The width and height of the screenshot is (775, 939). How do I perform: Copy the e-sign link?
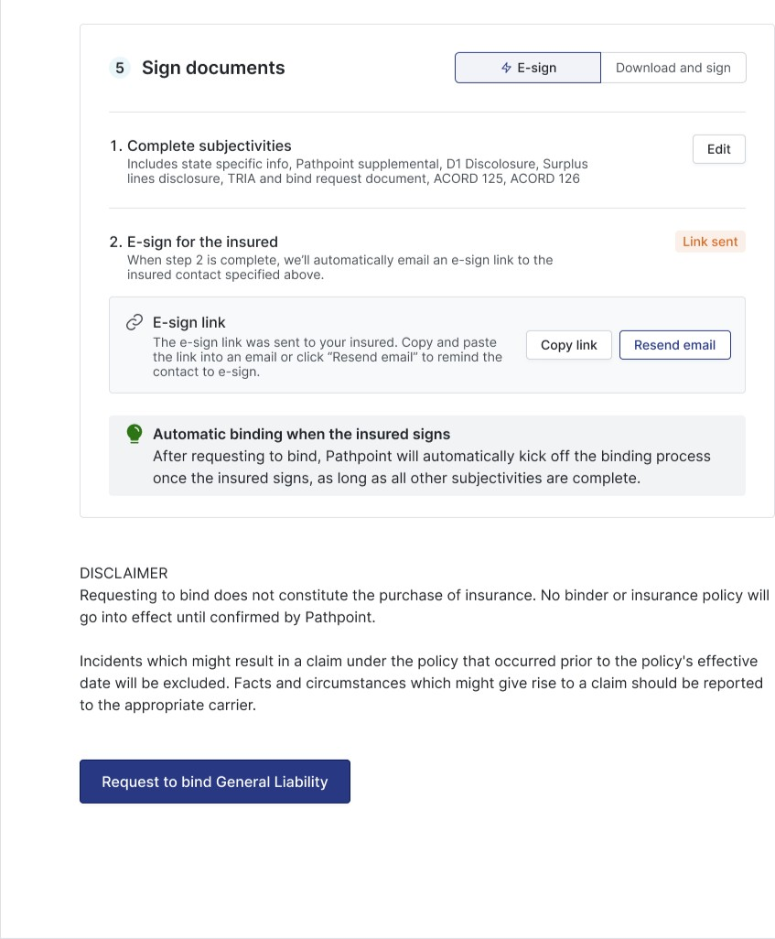click(568, 345)
